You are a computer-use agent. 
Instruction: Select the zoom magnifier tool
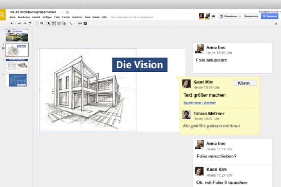tap(42, 23)
